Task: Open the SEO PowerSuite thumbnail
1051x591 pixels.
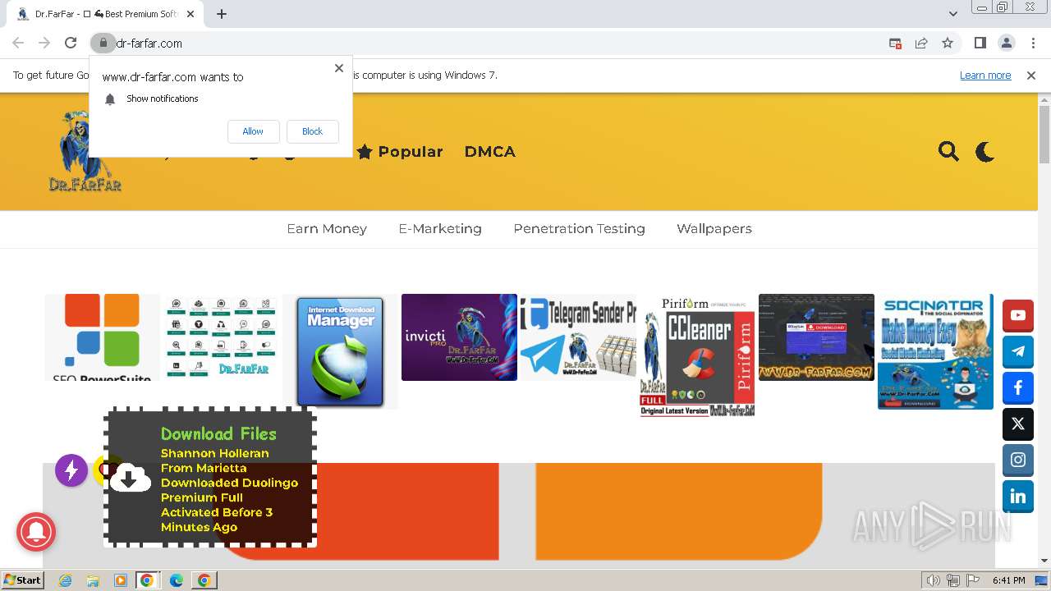Action: pos(102,337)
